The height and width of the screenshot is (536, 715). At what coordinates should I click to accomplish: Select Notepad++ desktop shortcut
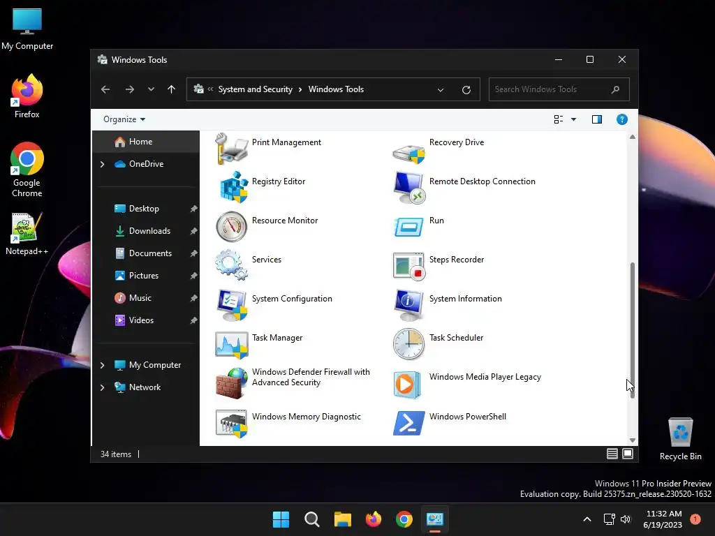click(x=27, y=234)
